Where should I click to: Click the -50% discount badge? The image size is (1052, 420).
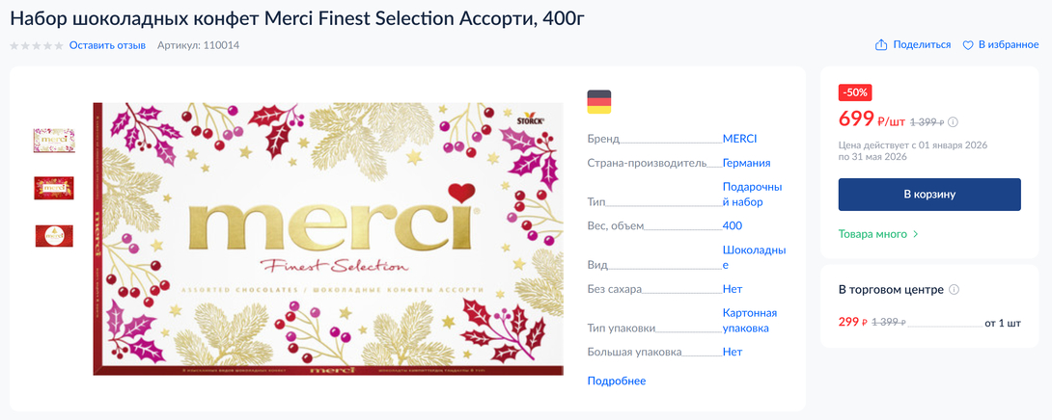[855, 92]
